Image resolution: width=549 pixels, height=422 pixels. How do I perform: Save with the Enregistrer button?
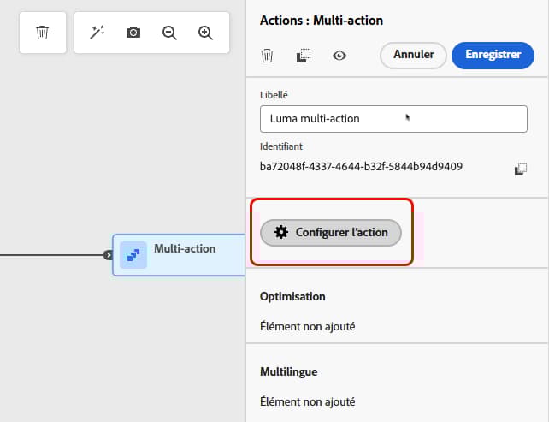493,55
